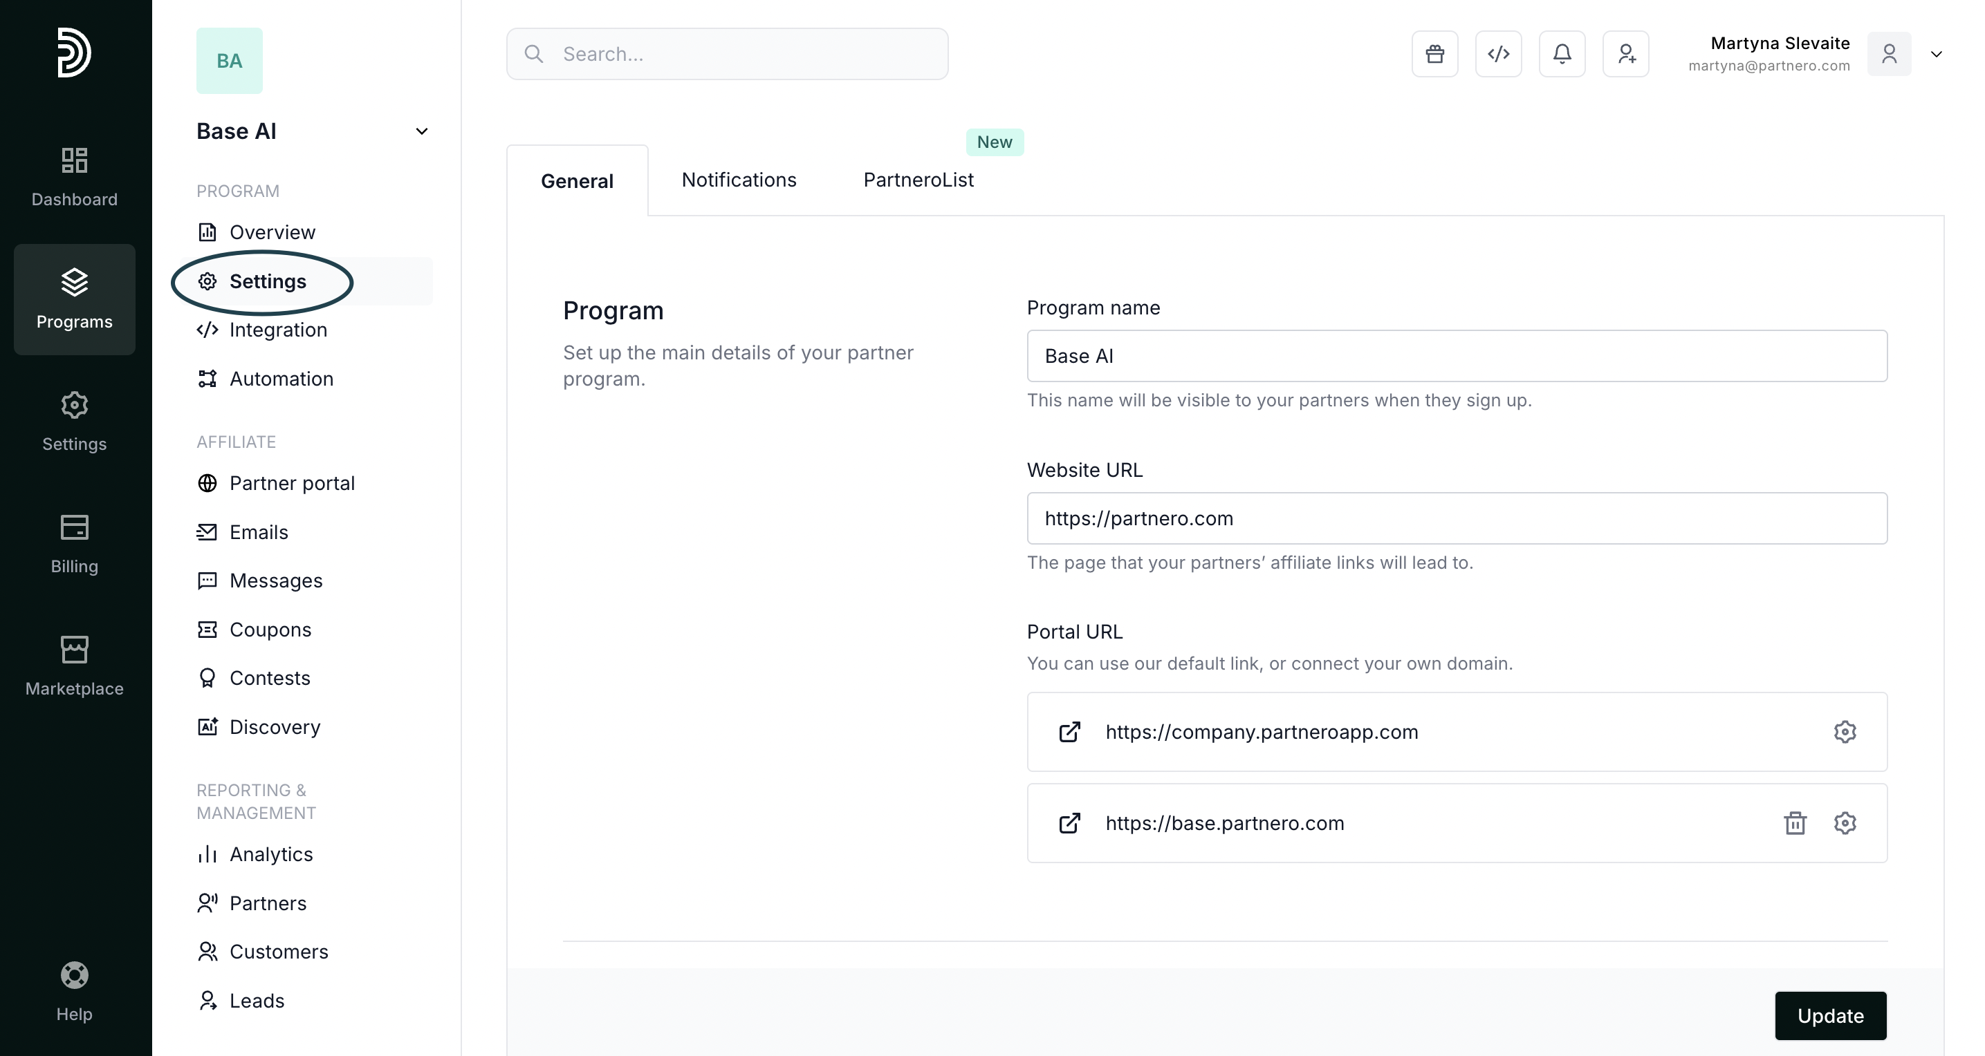The height and width of the screenshot is (1056, 1985).
Task: Click the Website URL input field
Action: click(x=1457, y=518)
